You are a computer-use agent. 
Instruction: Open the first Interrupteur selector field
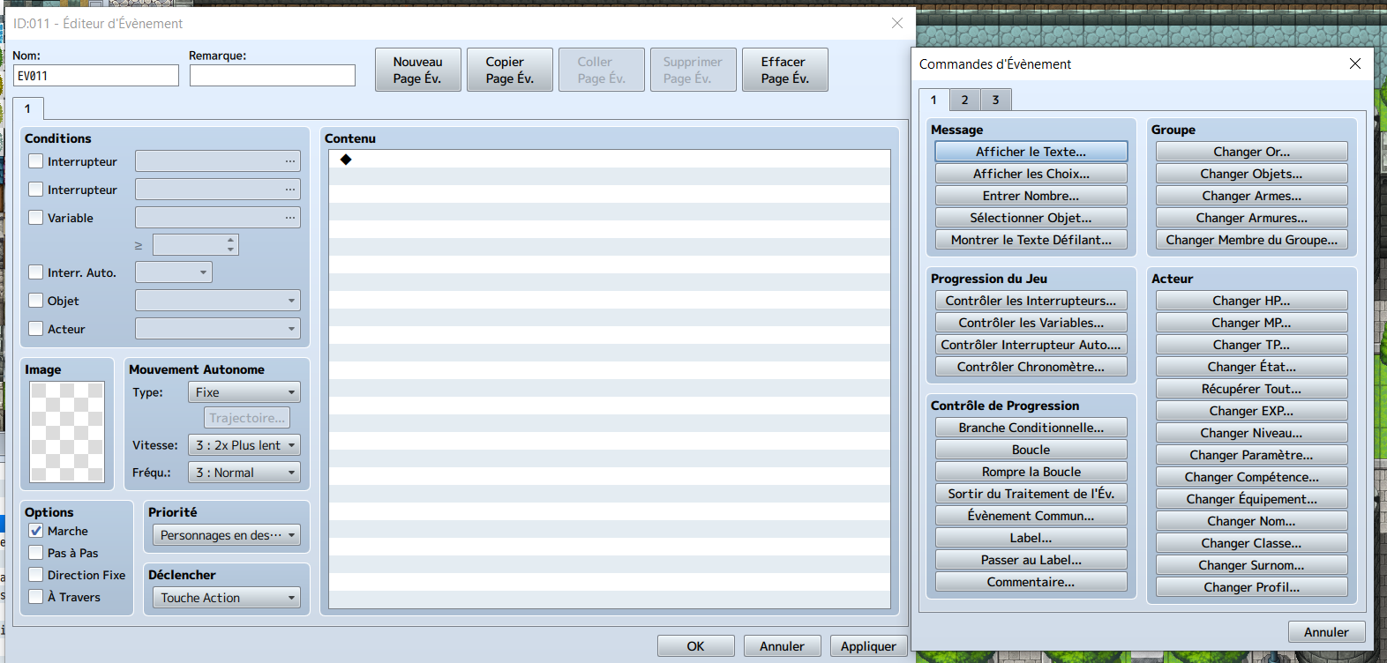pos(218,161)
